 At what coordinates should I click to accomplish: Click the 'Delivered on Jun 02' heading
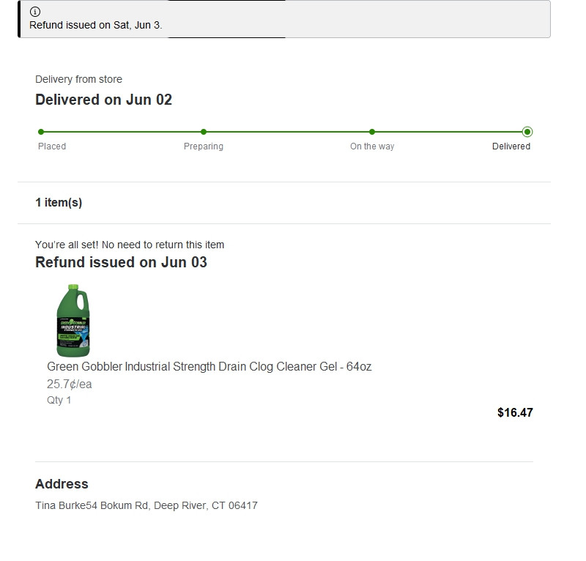[103, 100]
